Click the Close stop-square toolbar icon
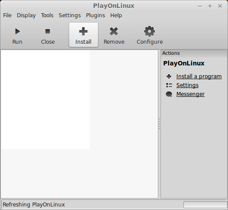The height and width of the screenshot is (210, 228). pyautogui.click(x=48, y=31)
